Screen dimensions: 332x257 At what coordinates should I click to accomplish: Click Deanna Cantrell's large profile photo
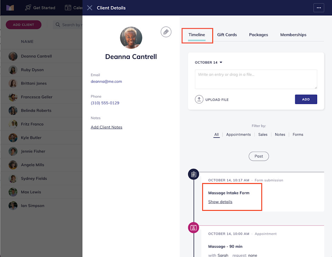pyautogui.click(x=131, y=38)
